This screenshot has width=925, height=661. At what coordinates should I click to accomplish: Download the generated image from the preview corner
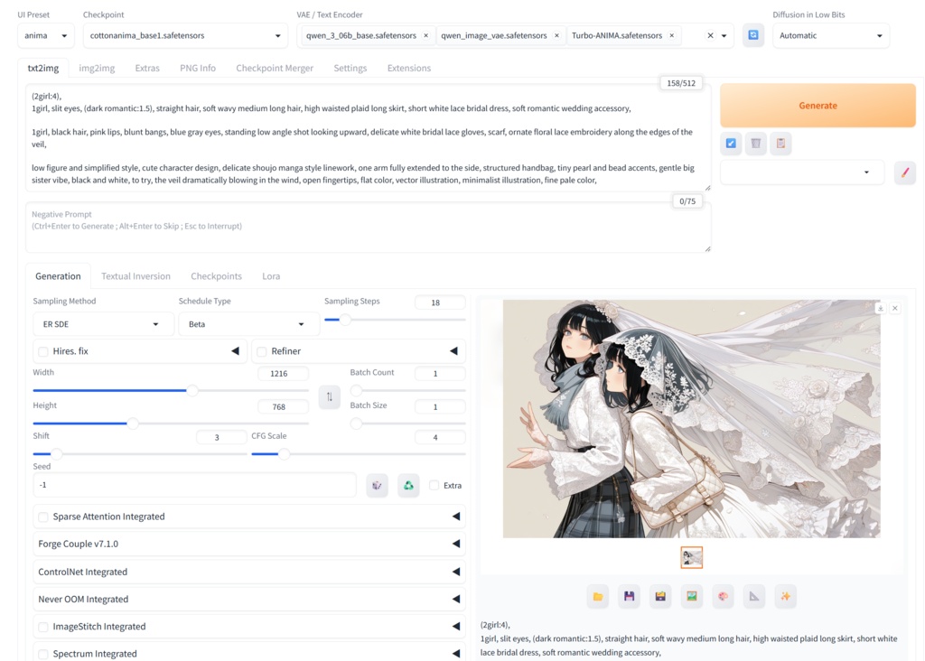click(x=880, y=308)
